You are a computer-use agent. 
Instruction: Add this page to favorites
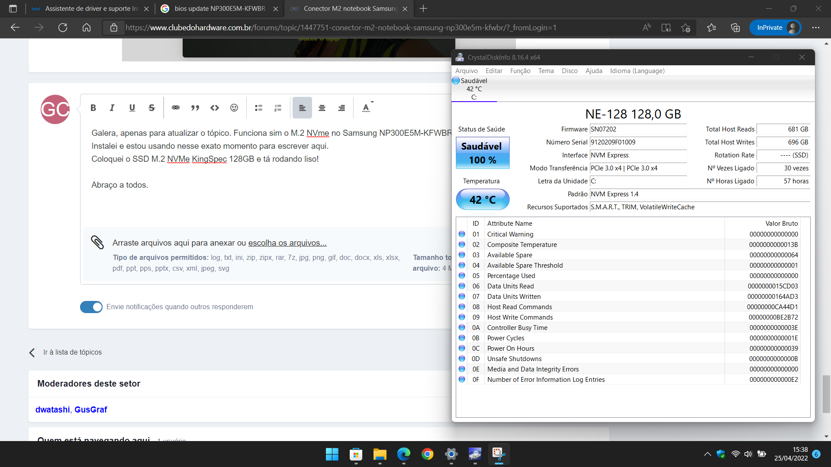(x=686, y=28)
